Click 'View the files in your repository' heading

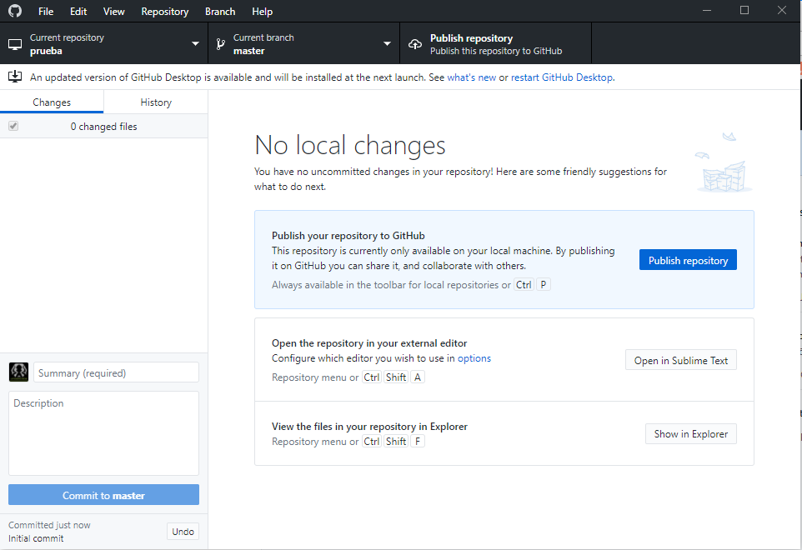(370, 427)
